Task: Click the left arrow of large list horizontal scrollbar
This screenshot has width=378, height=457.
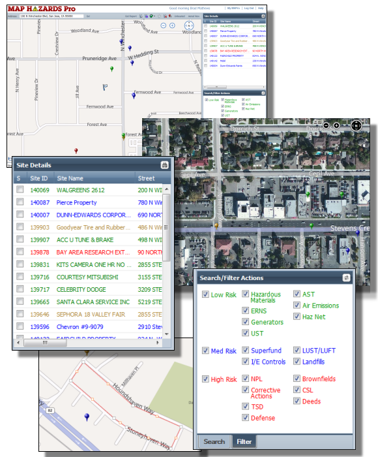Action: [18, 343]
